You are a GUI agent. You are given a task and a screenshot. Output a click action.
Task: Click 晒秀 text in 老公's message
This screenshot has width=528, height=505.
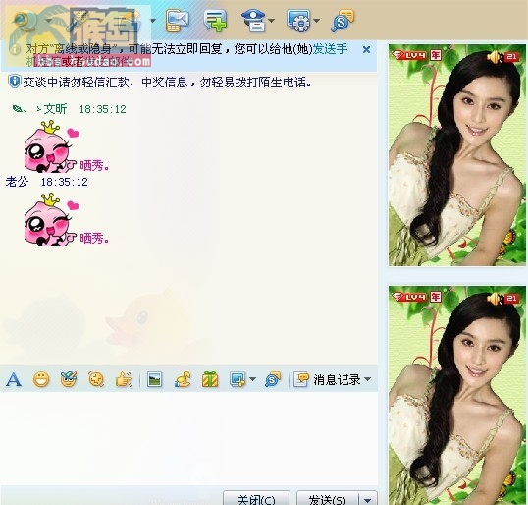[x=94, y=239]
